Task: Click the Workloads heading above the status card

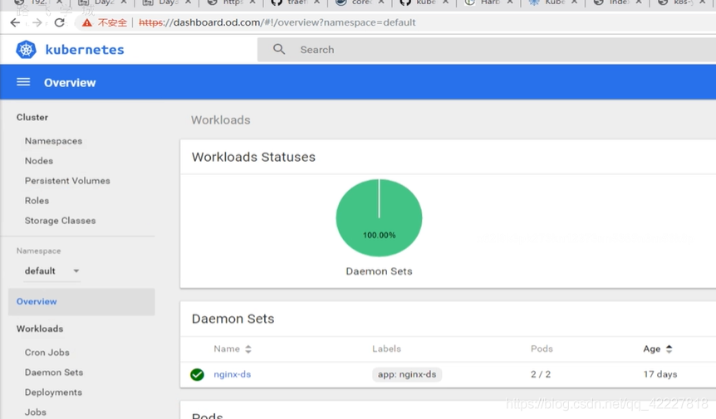Action: click(x=221, y=120)
